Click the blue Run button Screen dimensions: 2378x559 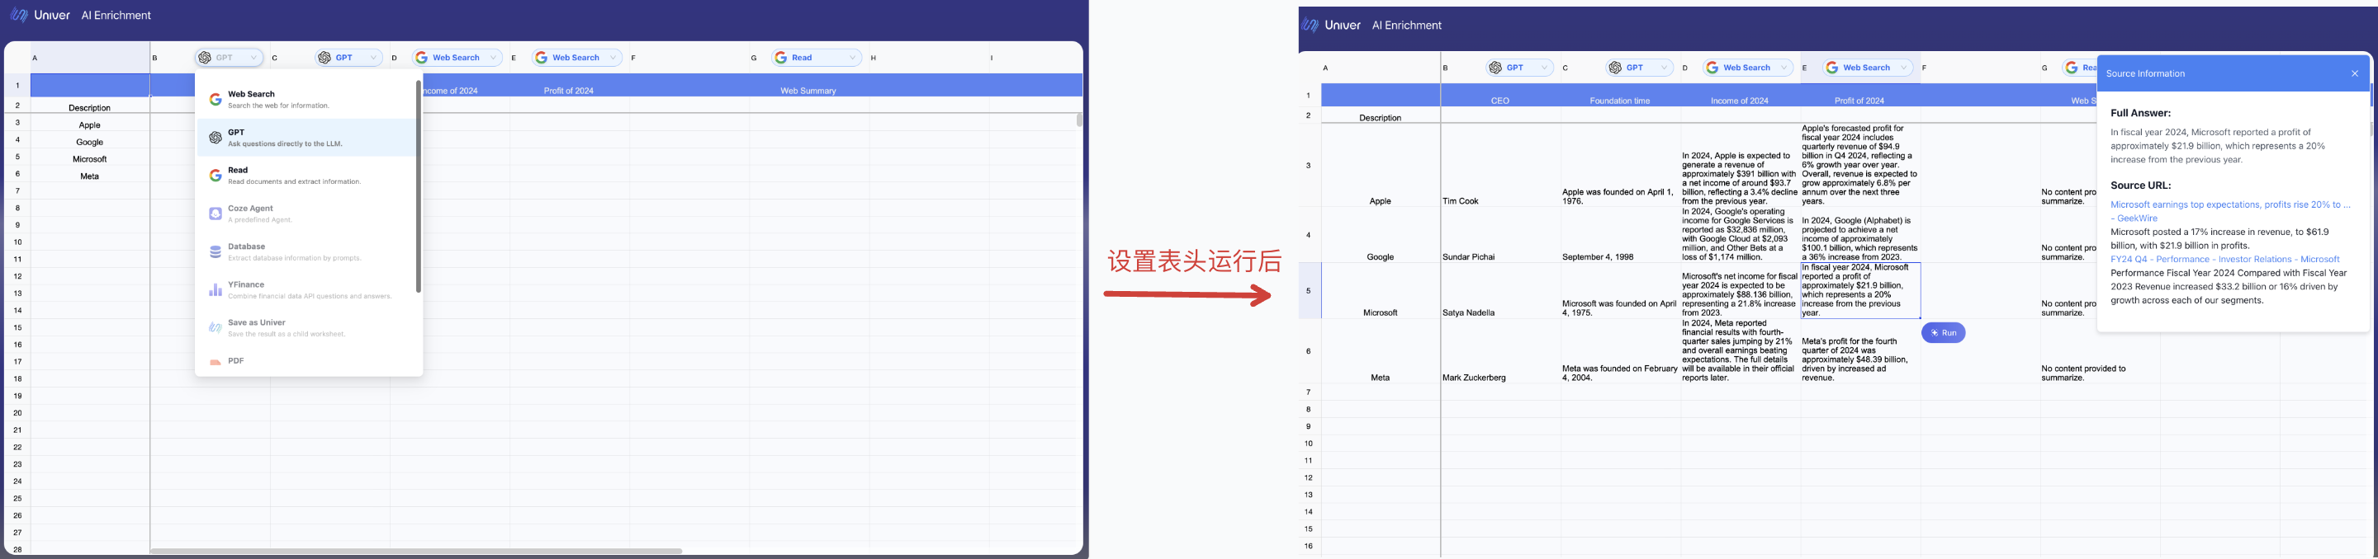tap(1943, 333)
